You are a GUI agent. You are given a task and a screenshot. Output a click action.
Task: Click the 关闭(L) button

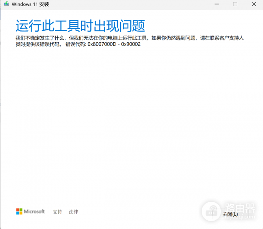coord(230,214)
